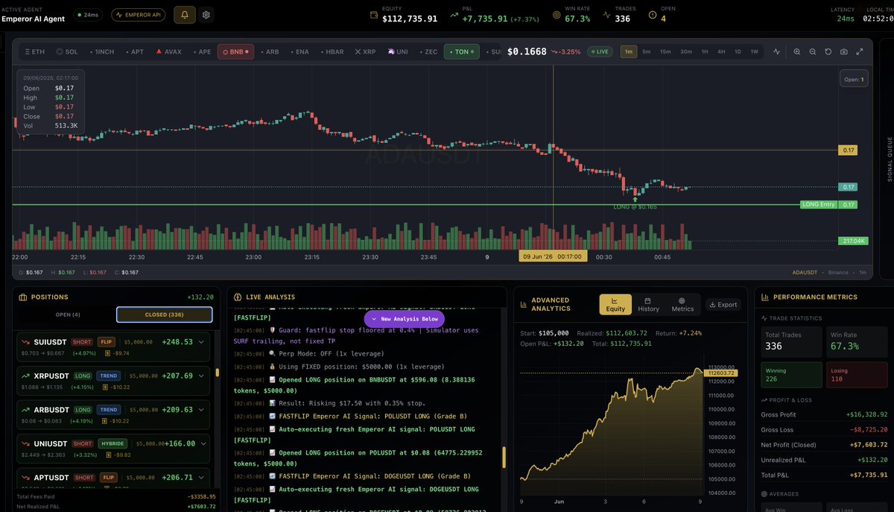Switch to OPEN (4) positions tab

(x=68, y=315)
